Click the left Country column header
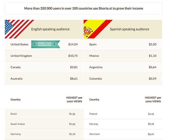The height and width of the screenshot is (140, 169). pos(15,99)
